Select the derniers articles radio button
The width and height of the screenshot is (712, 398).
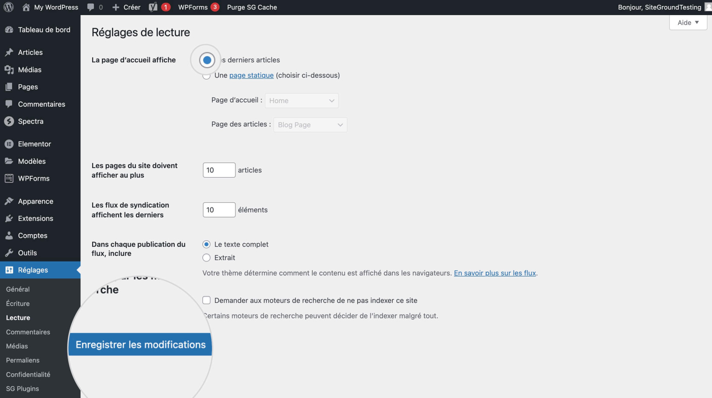pos(207,60)
